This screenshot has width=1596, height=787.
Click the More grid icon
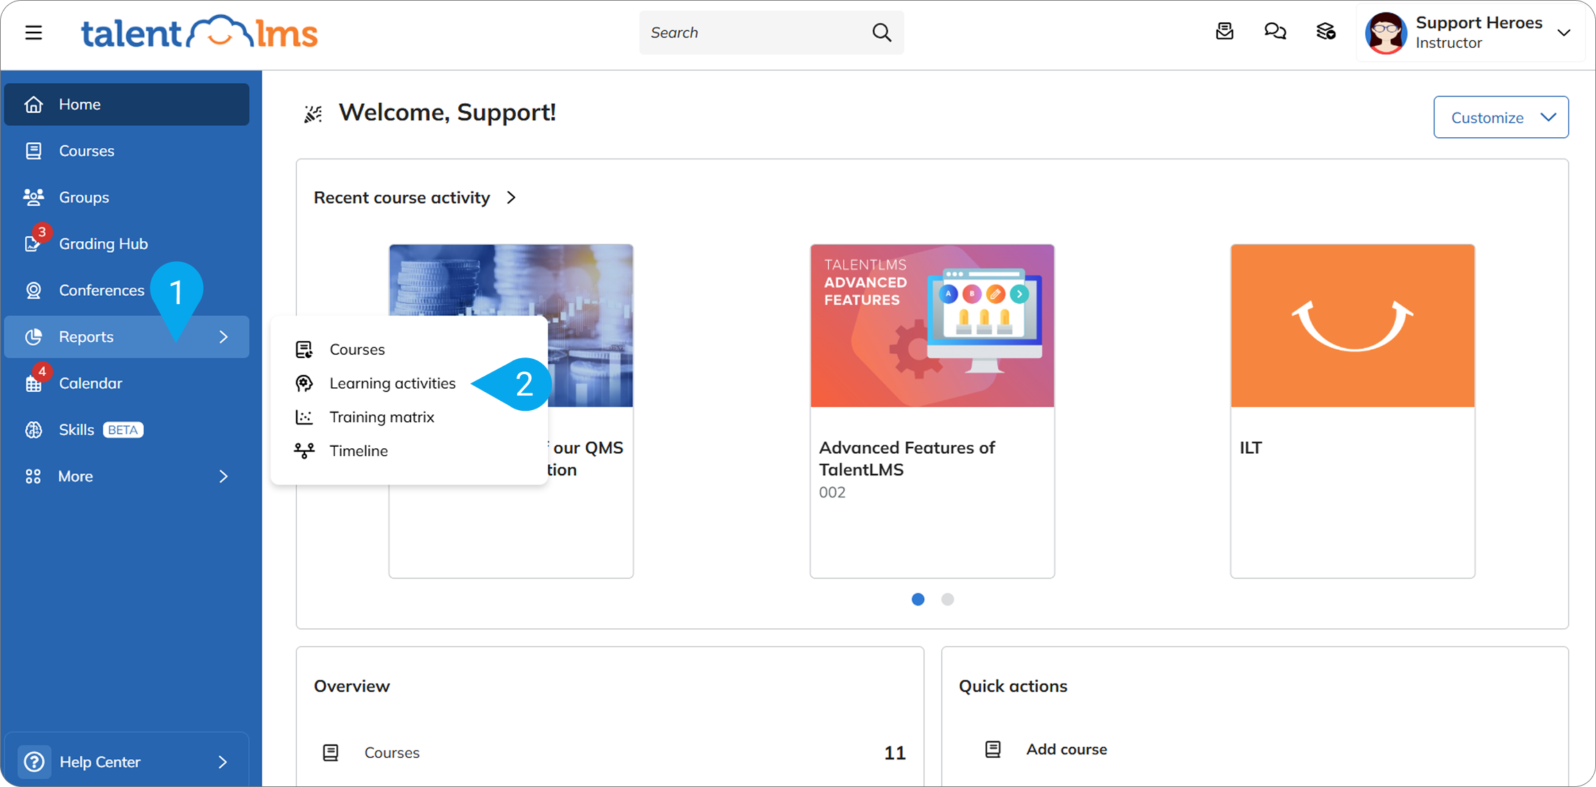(33, 476)
